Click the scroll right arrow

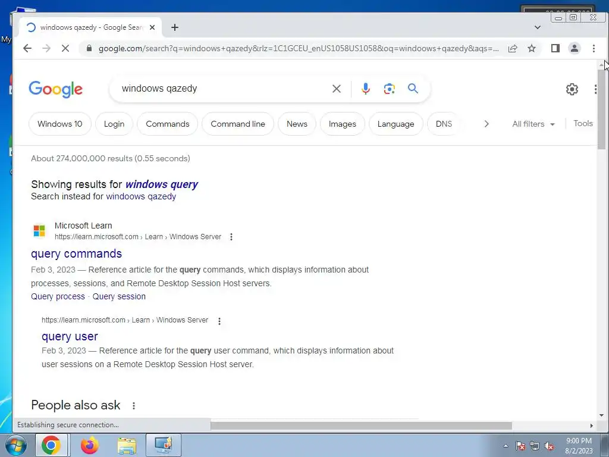pos(592,426)
